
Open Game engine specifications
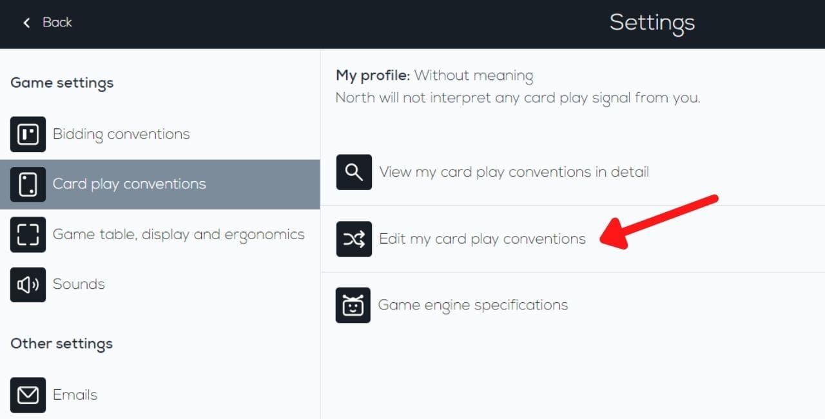coord(474,304)
